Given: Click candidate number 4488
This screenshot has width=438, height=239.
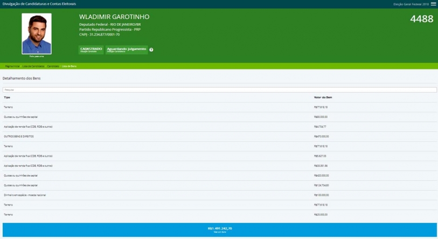Looking at the screenshot, I should point(421,19).
